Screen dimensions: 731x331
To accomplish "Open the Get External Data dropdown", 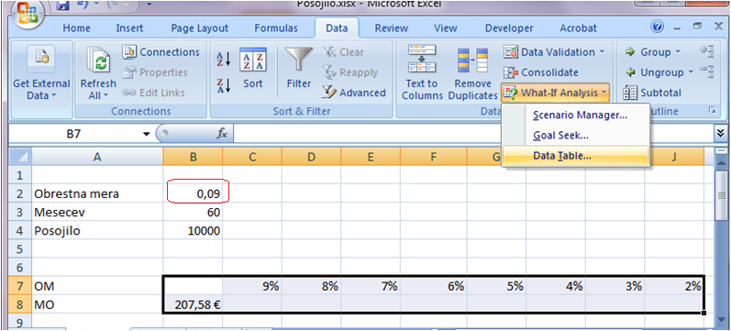I will click(41, 79).
